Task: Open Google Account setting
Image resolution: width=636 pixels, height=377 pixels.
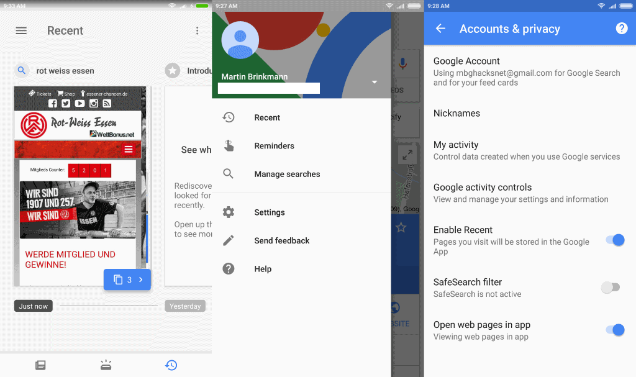Action: pyautogui.click(x=530, y=71)
